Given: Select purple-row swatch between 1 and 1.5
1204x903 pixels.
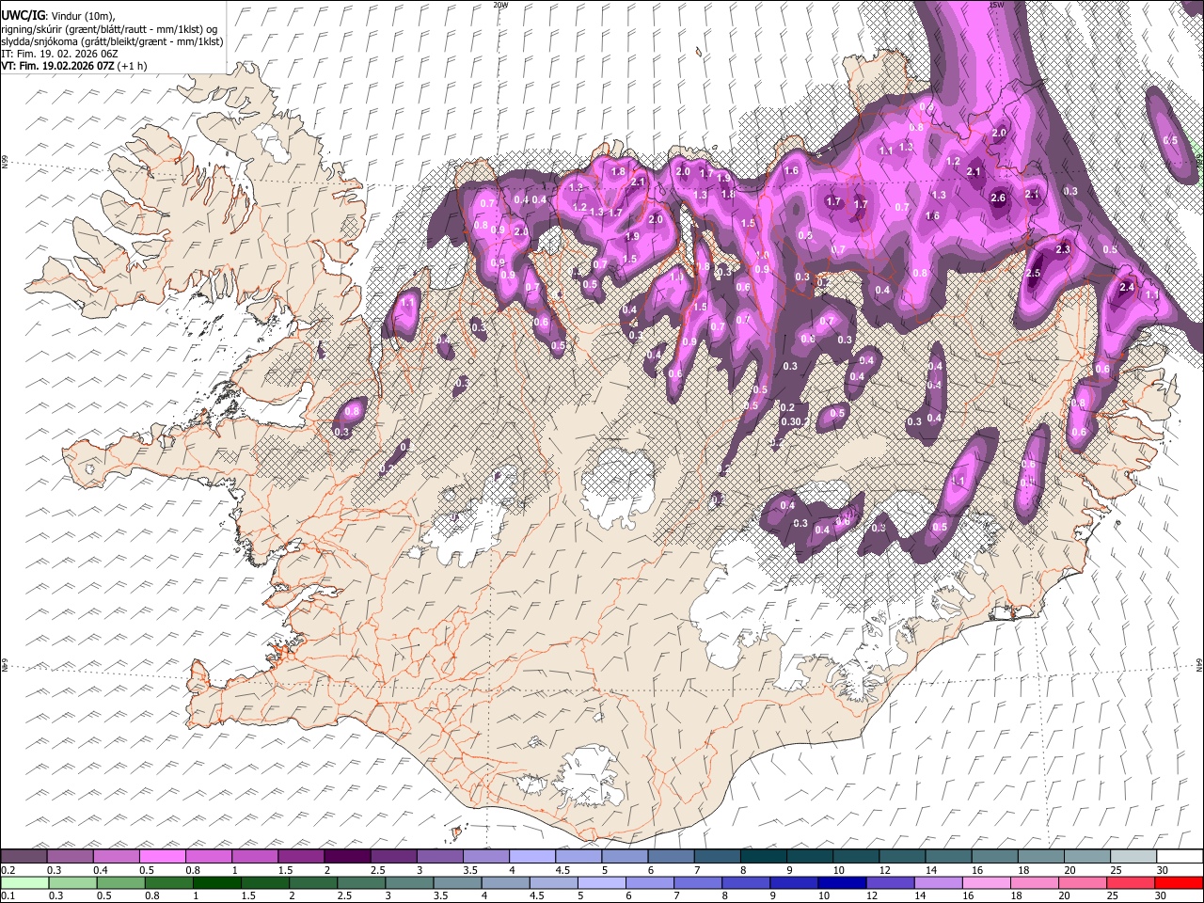Looking at the screenshot, I should coord(255,857).
